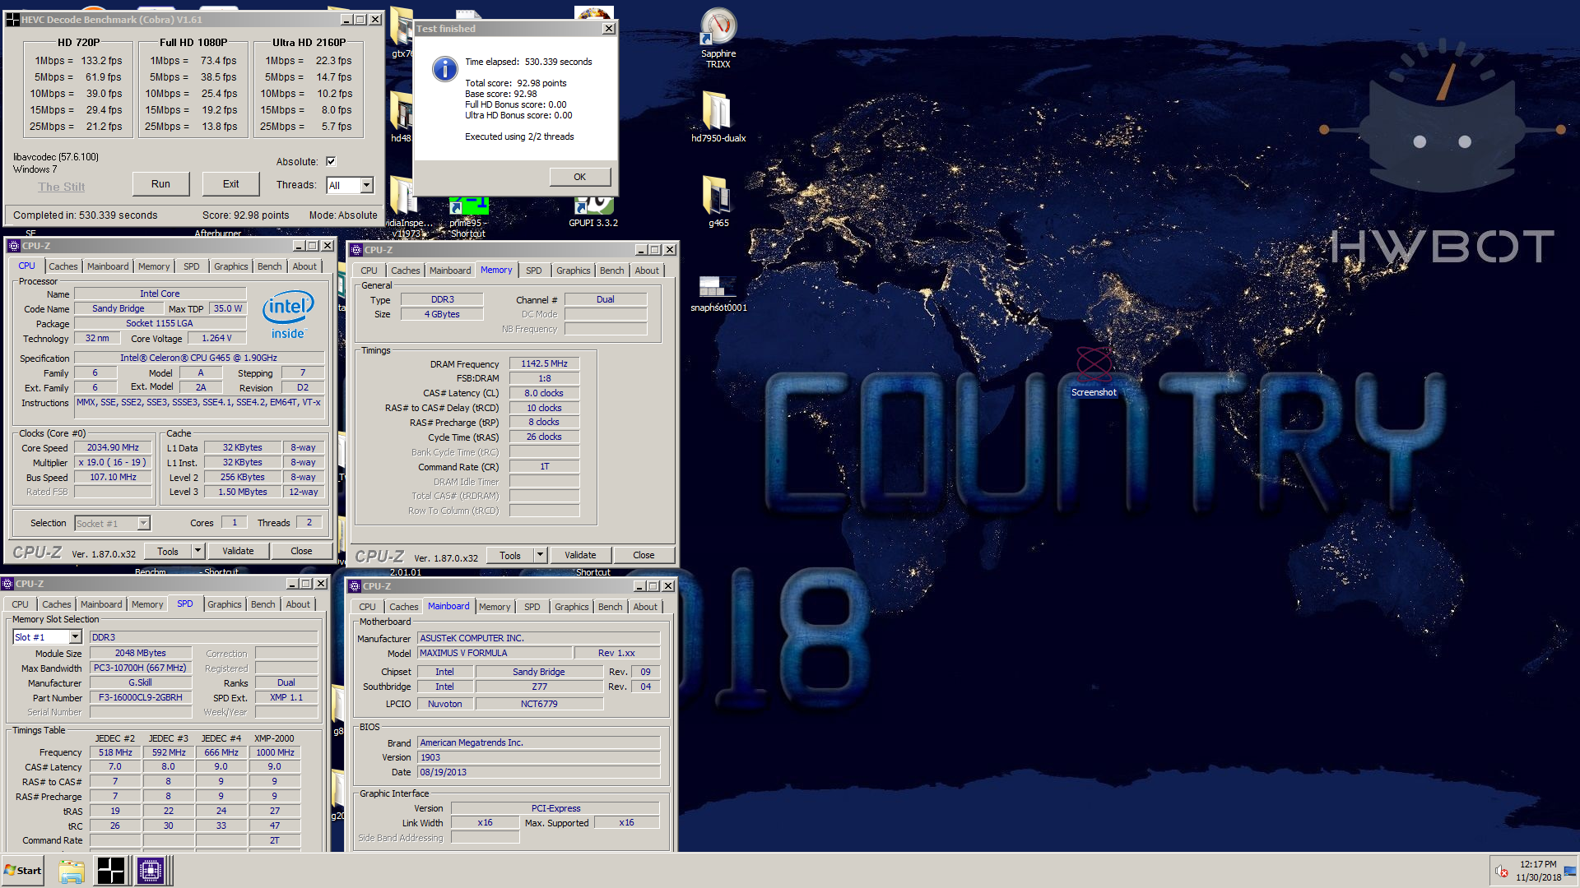
Task: Click Run button in HEVC benchmark
Action: coord(160,184)
